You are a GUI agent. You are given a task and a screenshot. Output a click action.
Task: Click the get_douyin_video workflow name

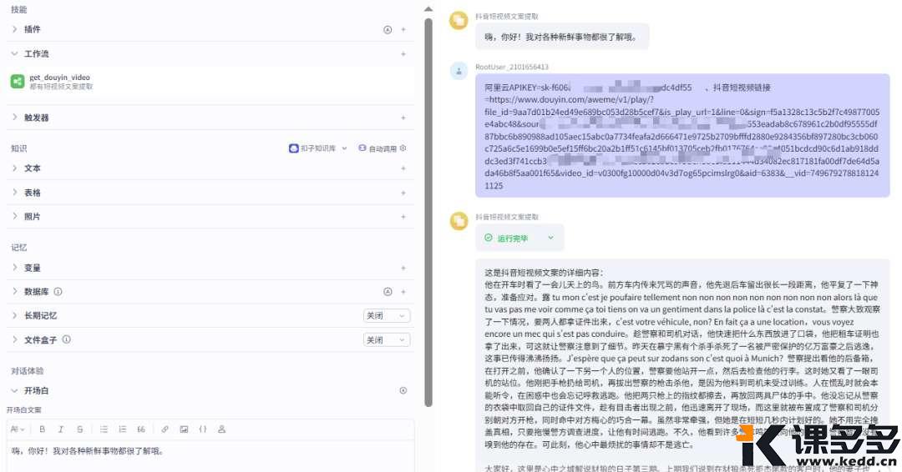60,78
